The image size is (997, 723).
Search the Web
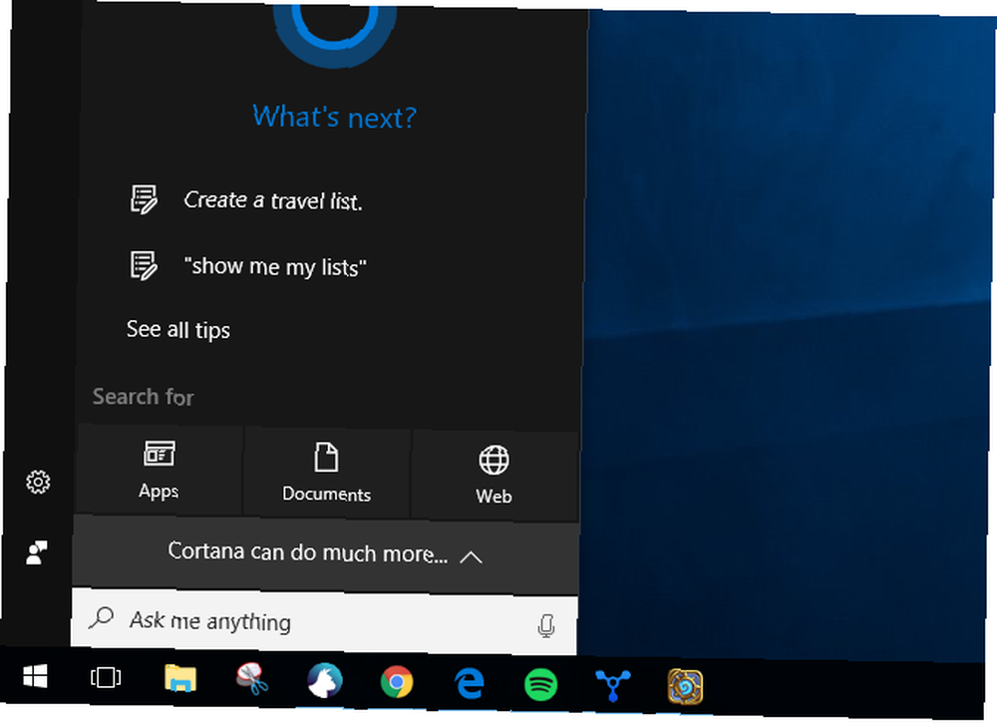pos(495,476)
